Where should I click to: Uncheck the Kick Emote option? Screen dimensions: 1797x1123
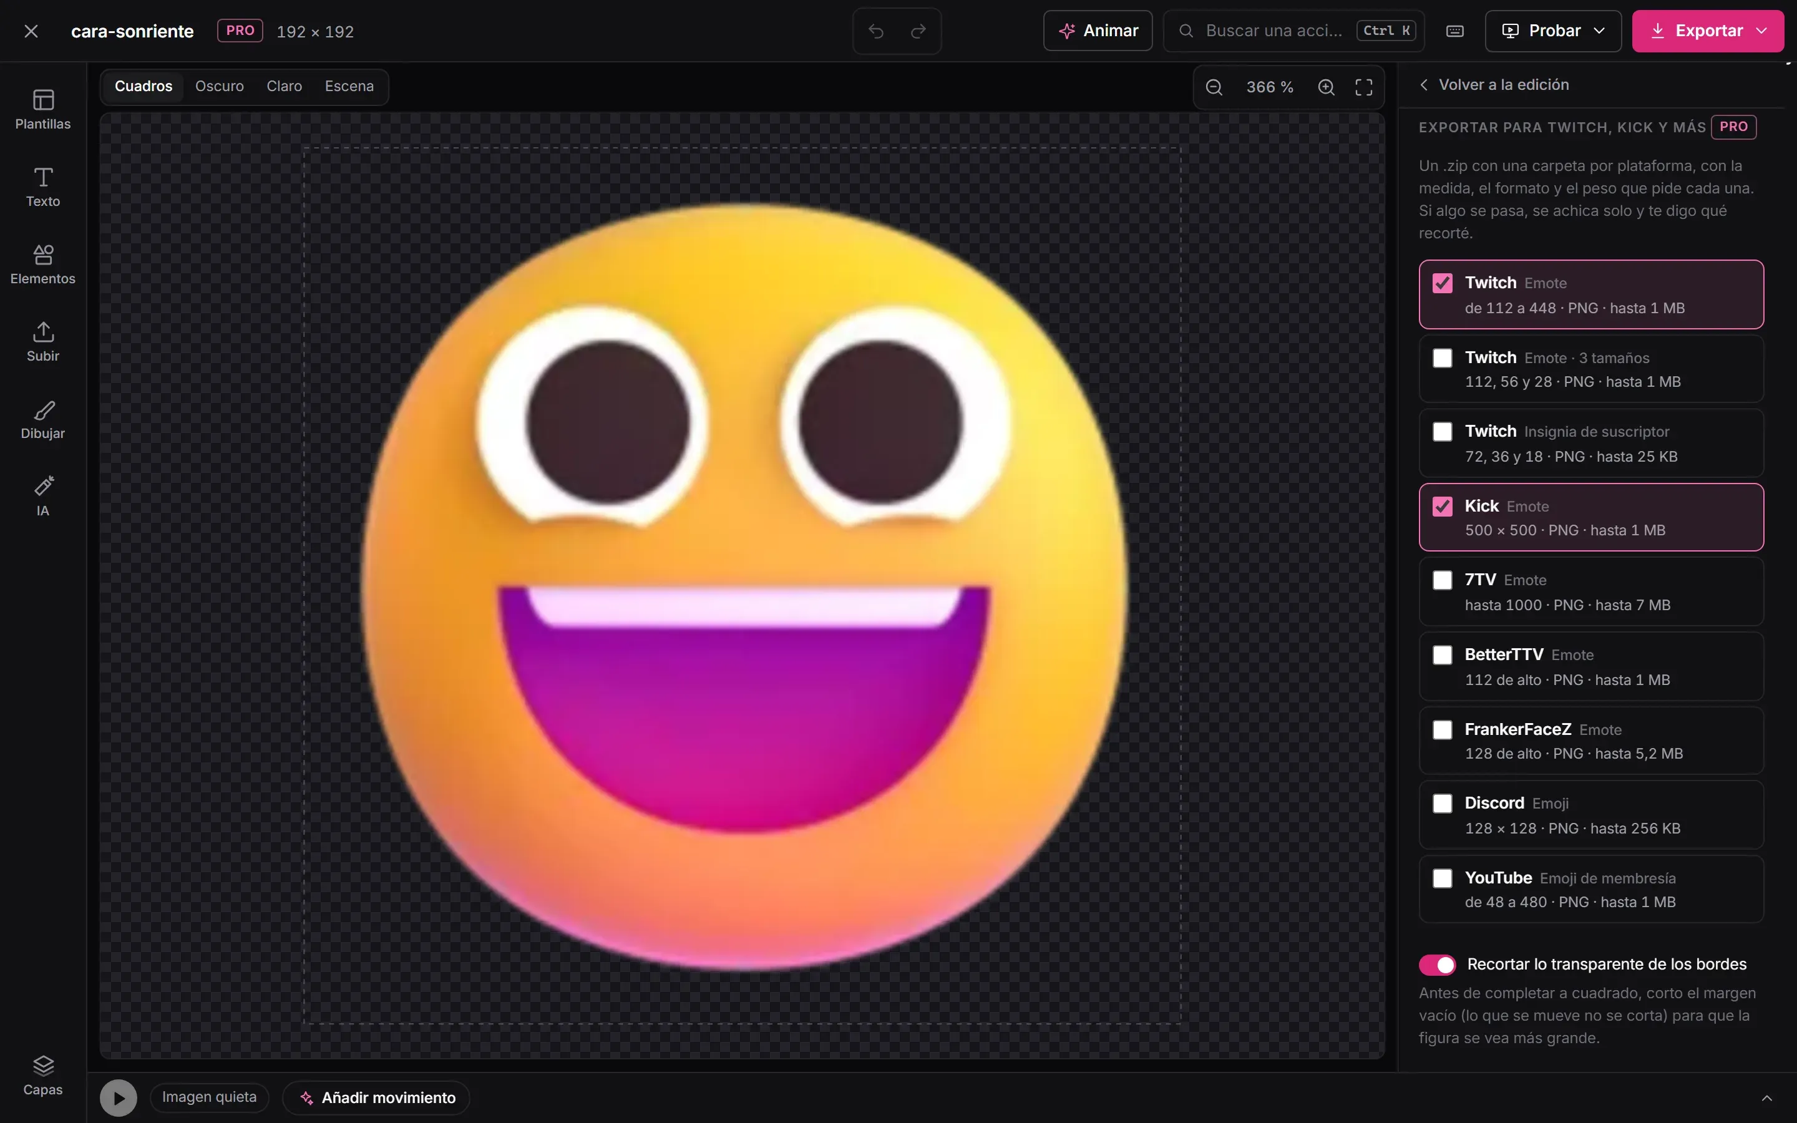pos(1443,507)
